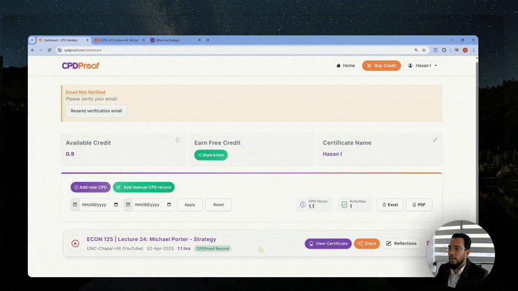
Task: Click the CPDProof logo
Action: 81,65
